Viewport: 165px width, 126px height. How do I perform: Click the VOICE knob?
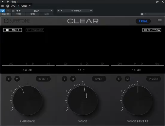[83, 101]
